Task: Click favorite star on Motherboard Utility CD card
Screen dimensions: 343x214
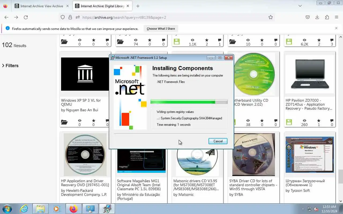Action: coord(262,121)
